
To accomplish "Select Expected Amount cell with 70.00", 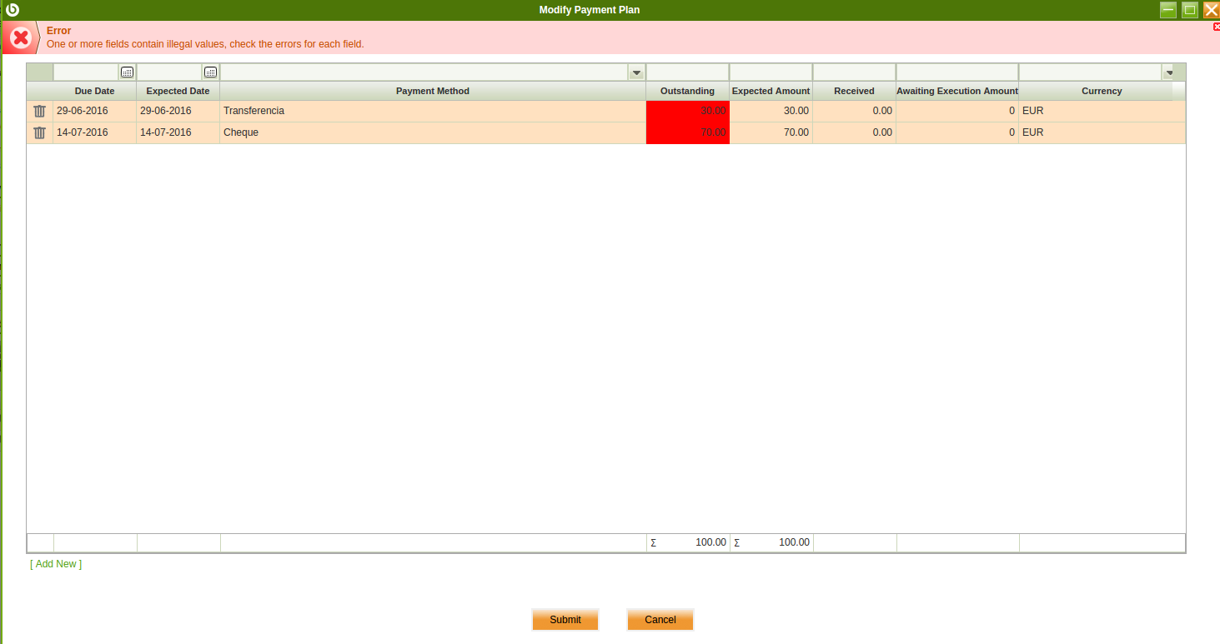I will 771,132.
